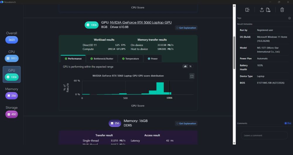Click the down arrow of the results scrollbar
Viewport: 293px width, 155px height.
pos(234,143)
